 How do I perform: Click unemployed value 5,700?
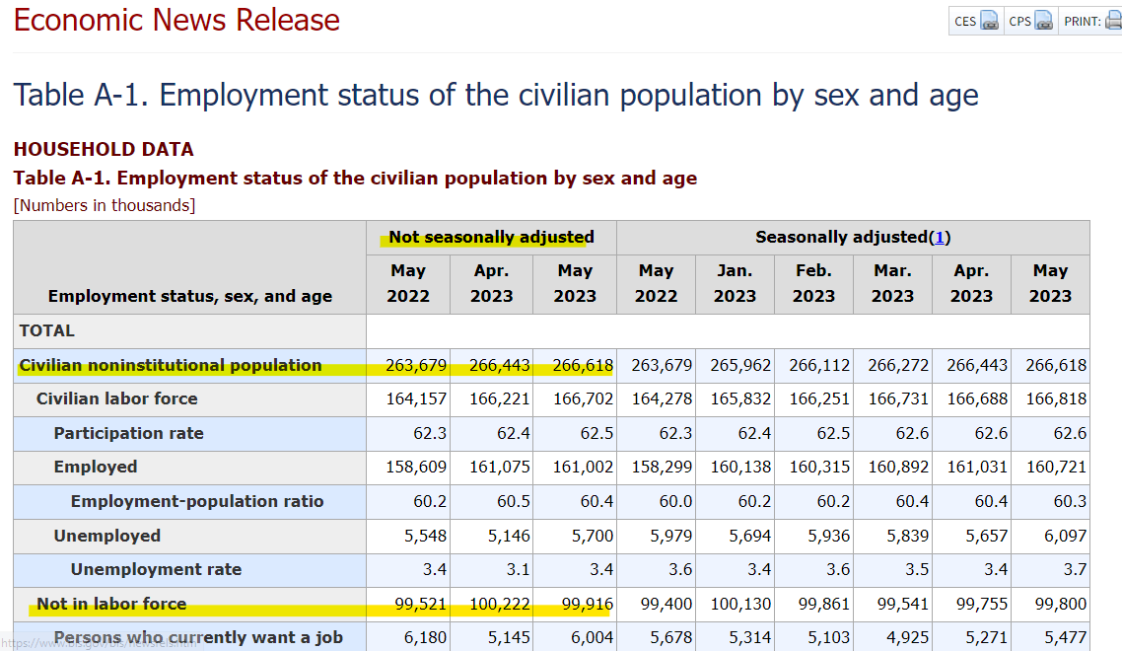(593, 536)
